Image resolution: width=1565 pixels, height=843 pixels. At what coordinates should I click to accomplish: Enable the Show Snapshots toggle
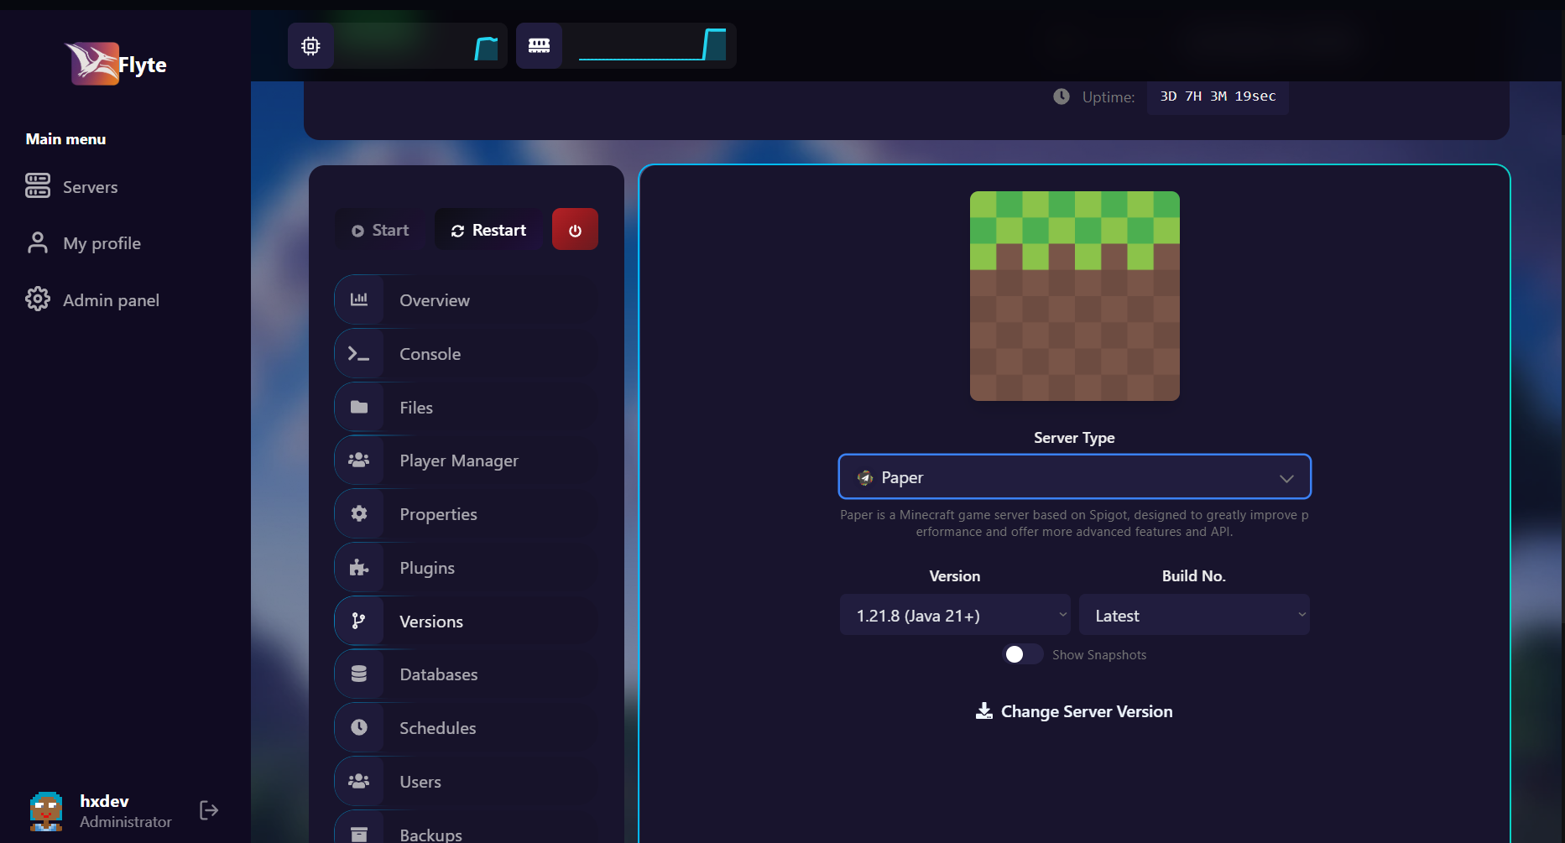click(x=1023, y=654)
